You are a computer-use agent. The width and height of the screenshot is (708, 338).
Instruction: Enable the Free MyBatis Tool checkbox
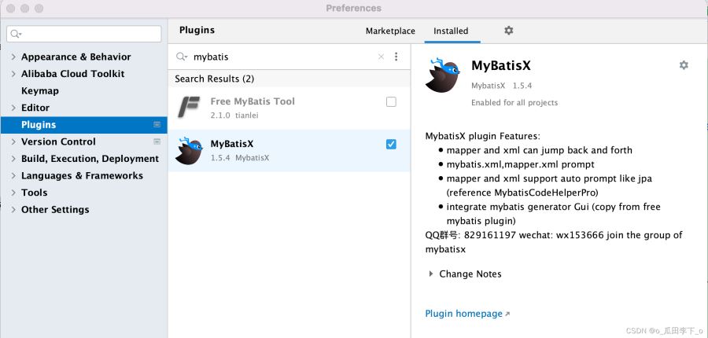391,102
